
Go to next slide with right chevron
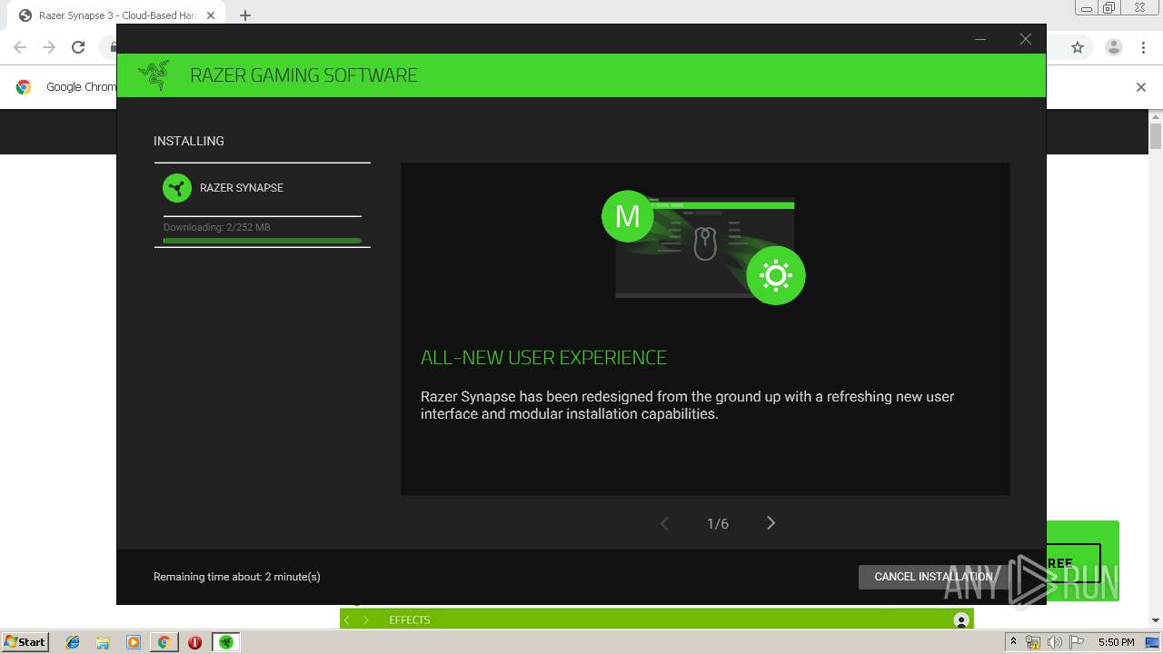click(x=770, y=523)
